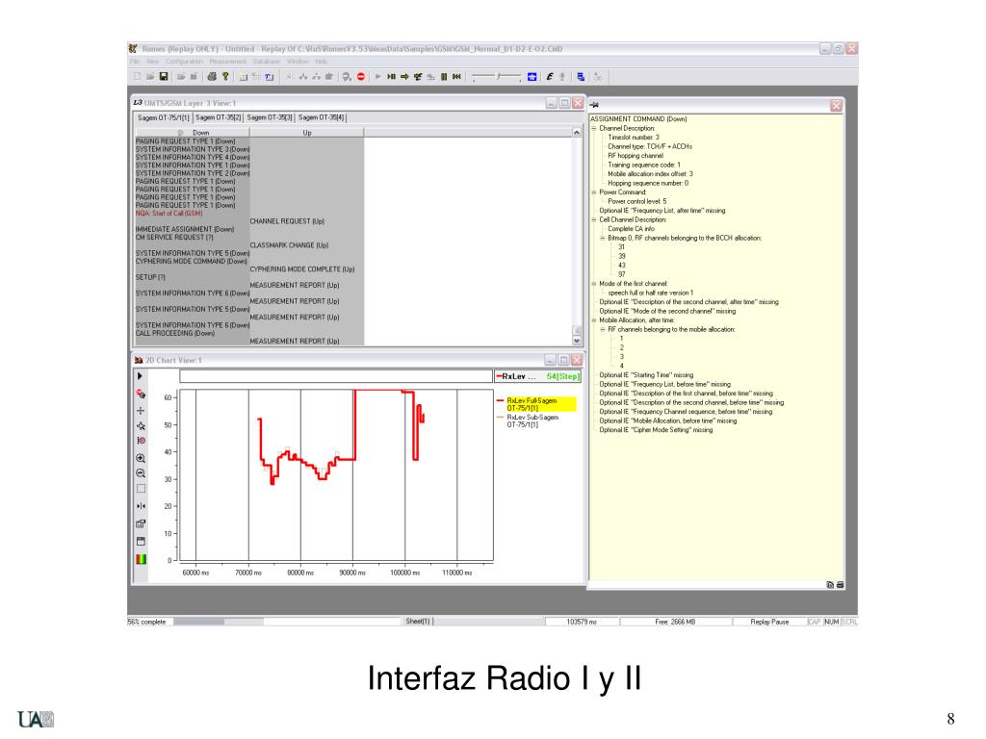
Task: Click the black arrow in chart toolbar
Action: tap(140, 376)
